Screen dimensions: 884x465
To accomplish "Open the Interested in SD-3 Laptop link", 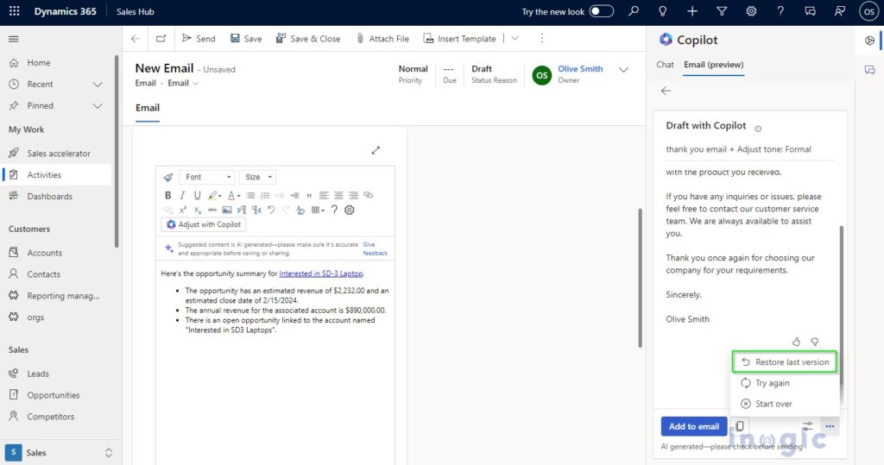I will click(321, 273).
